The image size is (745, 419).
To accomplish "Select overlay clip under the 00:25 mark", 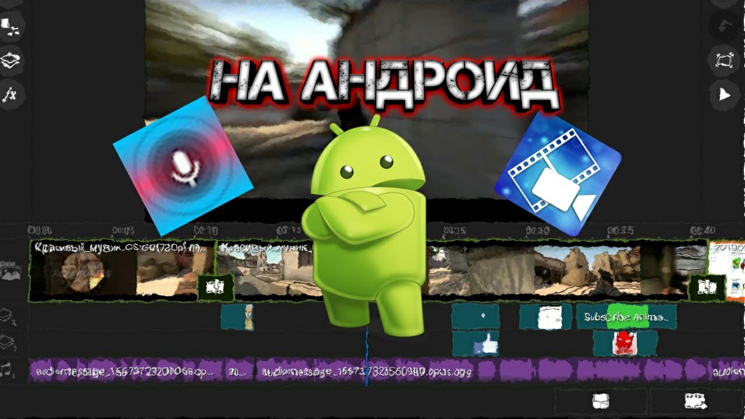I will (476, 317).
